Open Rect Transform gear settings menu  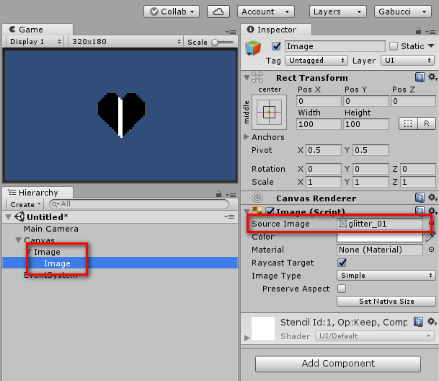coord(432,76)
